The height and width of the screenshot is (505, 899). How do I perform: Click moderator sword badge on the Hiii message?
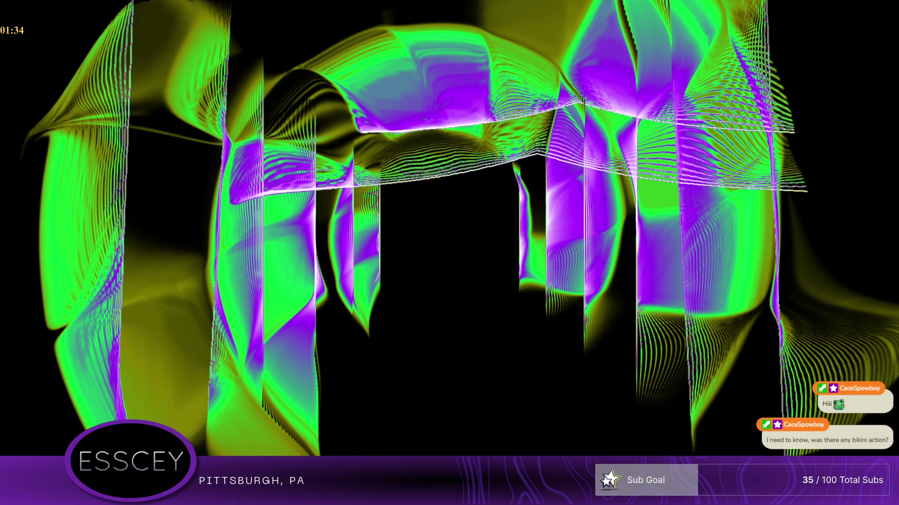(822, 388)
